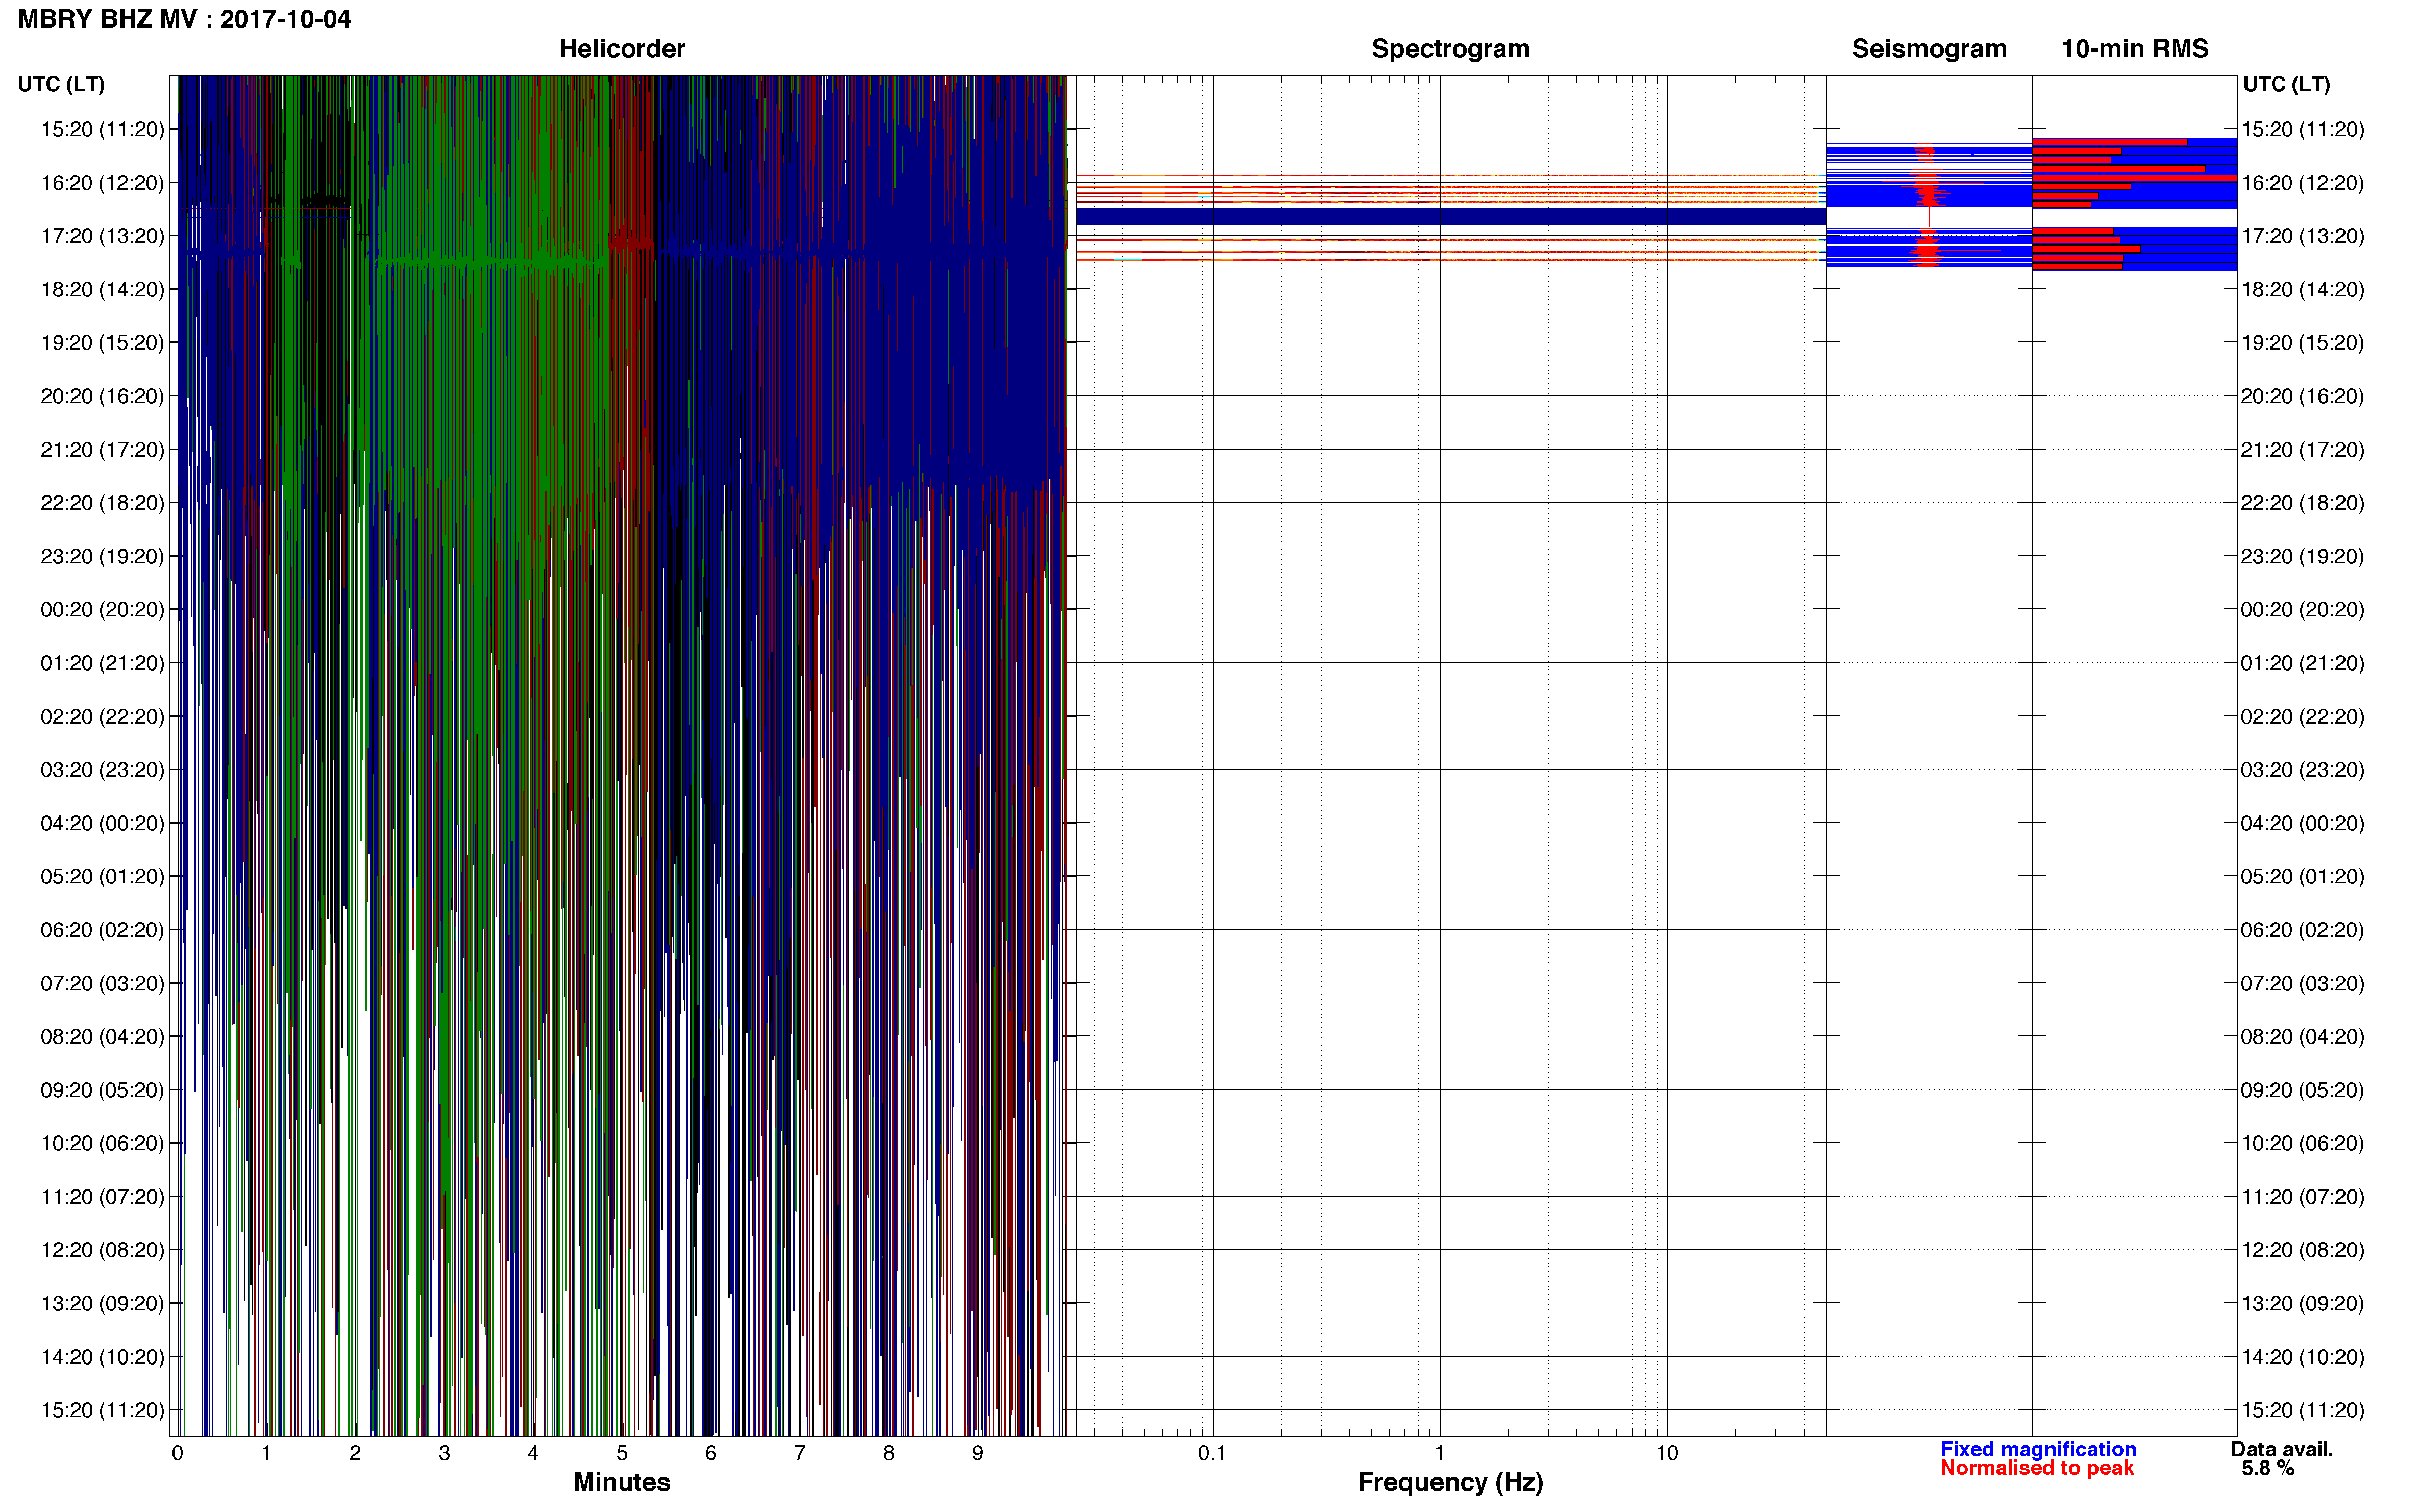Screen dimensions: 2419x1512
Task: Click the right 02:20 (22:20) time label
Action: coord(2302,717)
